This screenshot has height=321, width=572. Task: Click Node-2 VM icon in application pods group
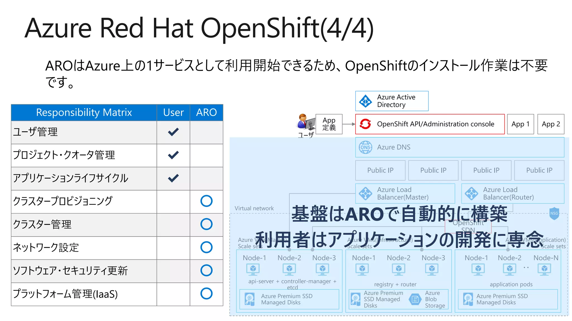coord(510,269)
